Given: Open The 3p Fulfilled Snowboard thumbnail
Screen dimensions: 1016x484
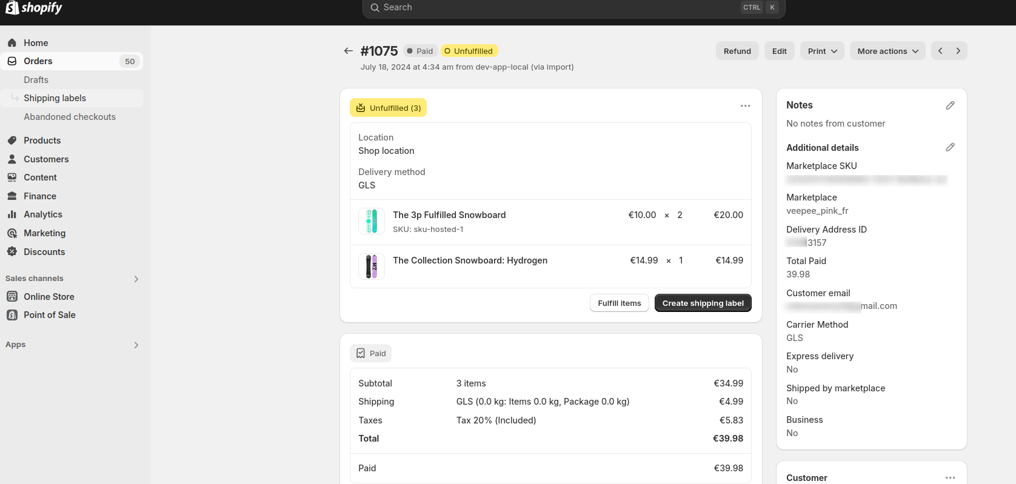Looking at the screenshot, I should point(372,221).
